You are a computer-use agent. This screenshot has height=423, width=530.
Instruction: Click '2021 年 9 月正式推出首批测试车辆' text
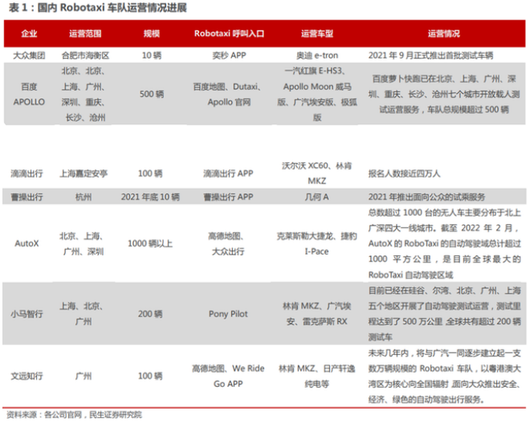[x=430, y=55]
